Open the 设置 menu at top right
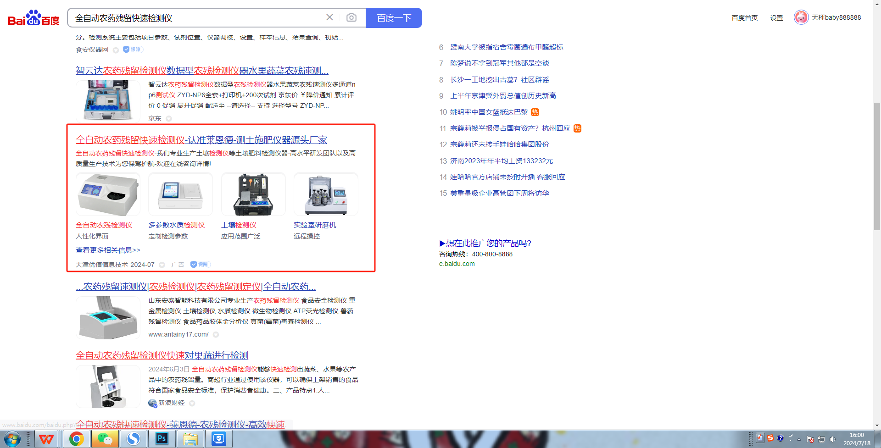 tap(776, 18)
